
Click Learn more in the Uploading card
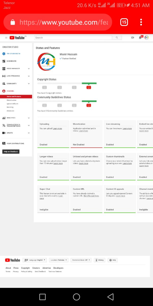tap(57, 129)
